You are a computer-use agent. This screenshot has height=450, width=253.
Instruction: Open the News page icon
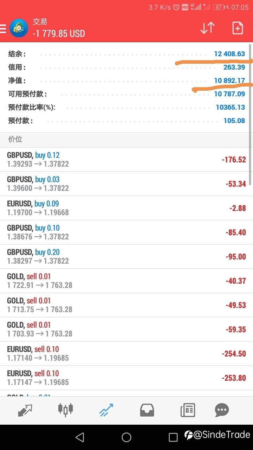[x=188, y=410]
